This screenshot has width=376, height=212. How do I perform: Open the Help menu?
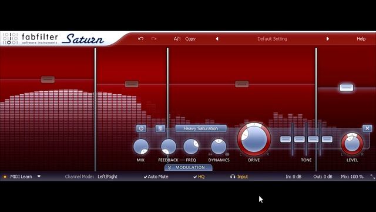(x=361, y=39)
